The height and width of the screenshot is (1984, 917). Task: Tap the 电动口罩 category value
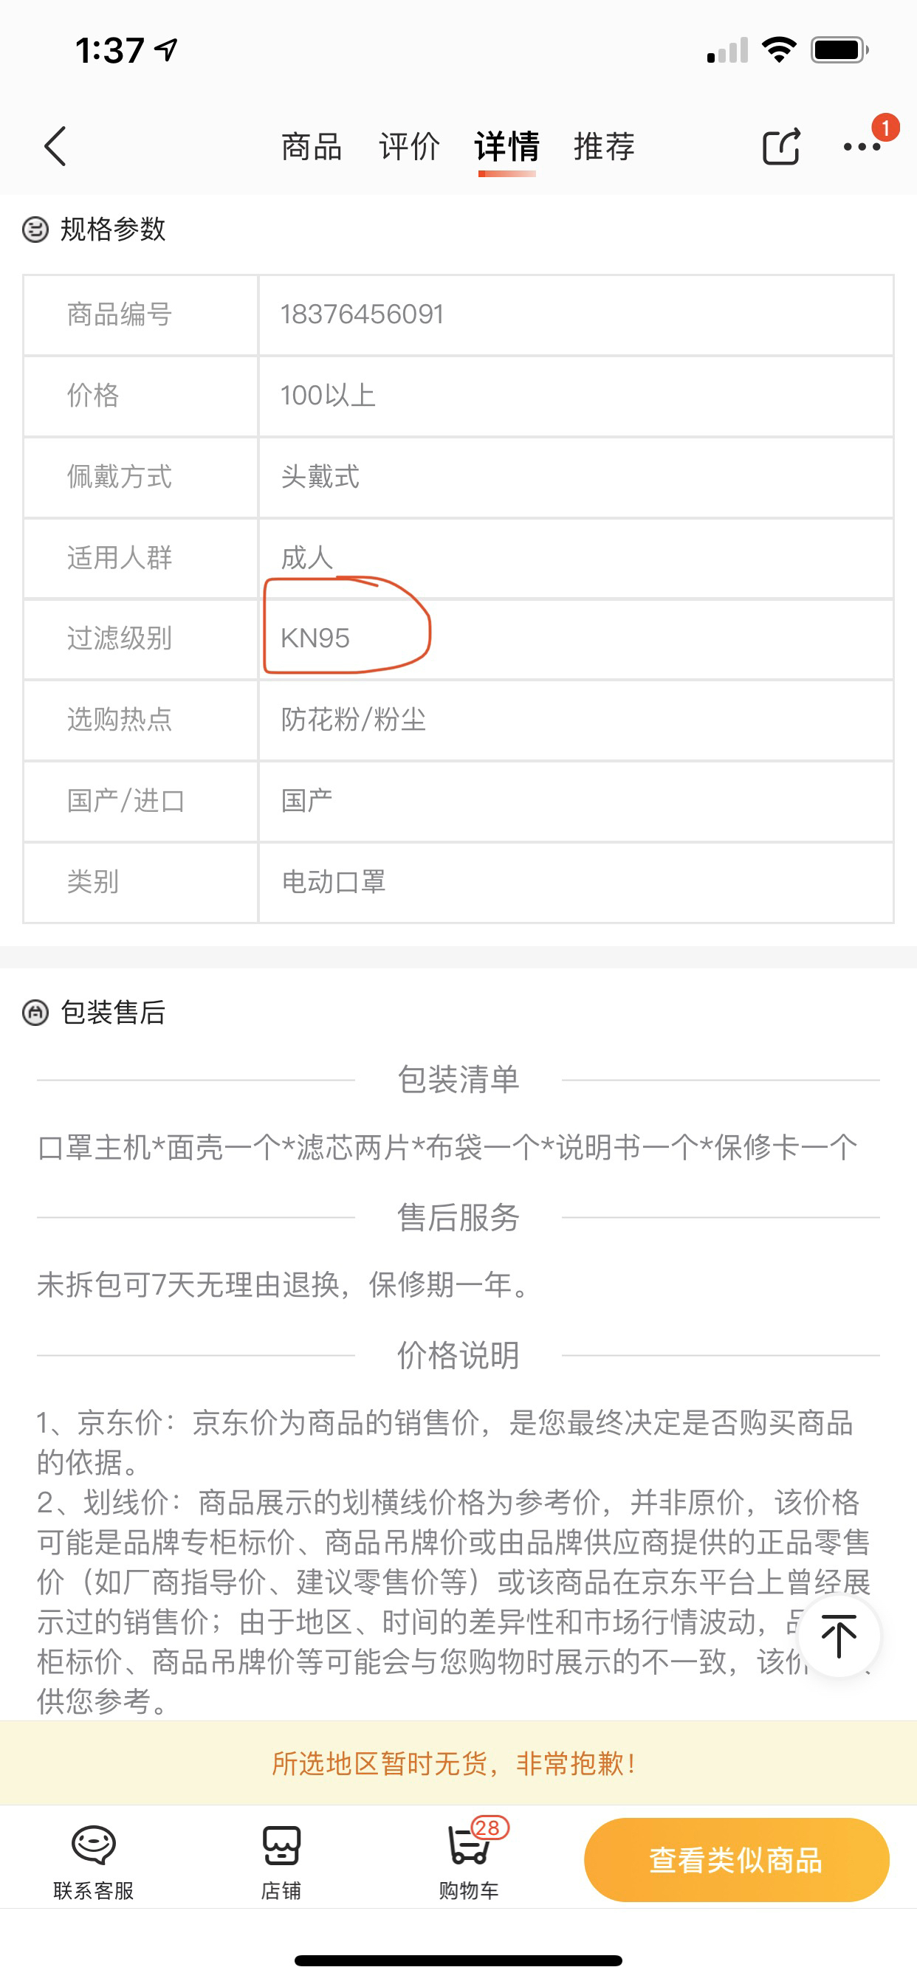(334, 882)
